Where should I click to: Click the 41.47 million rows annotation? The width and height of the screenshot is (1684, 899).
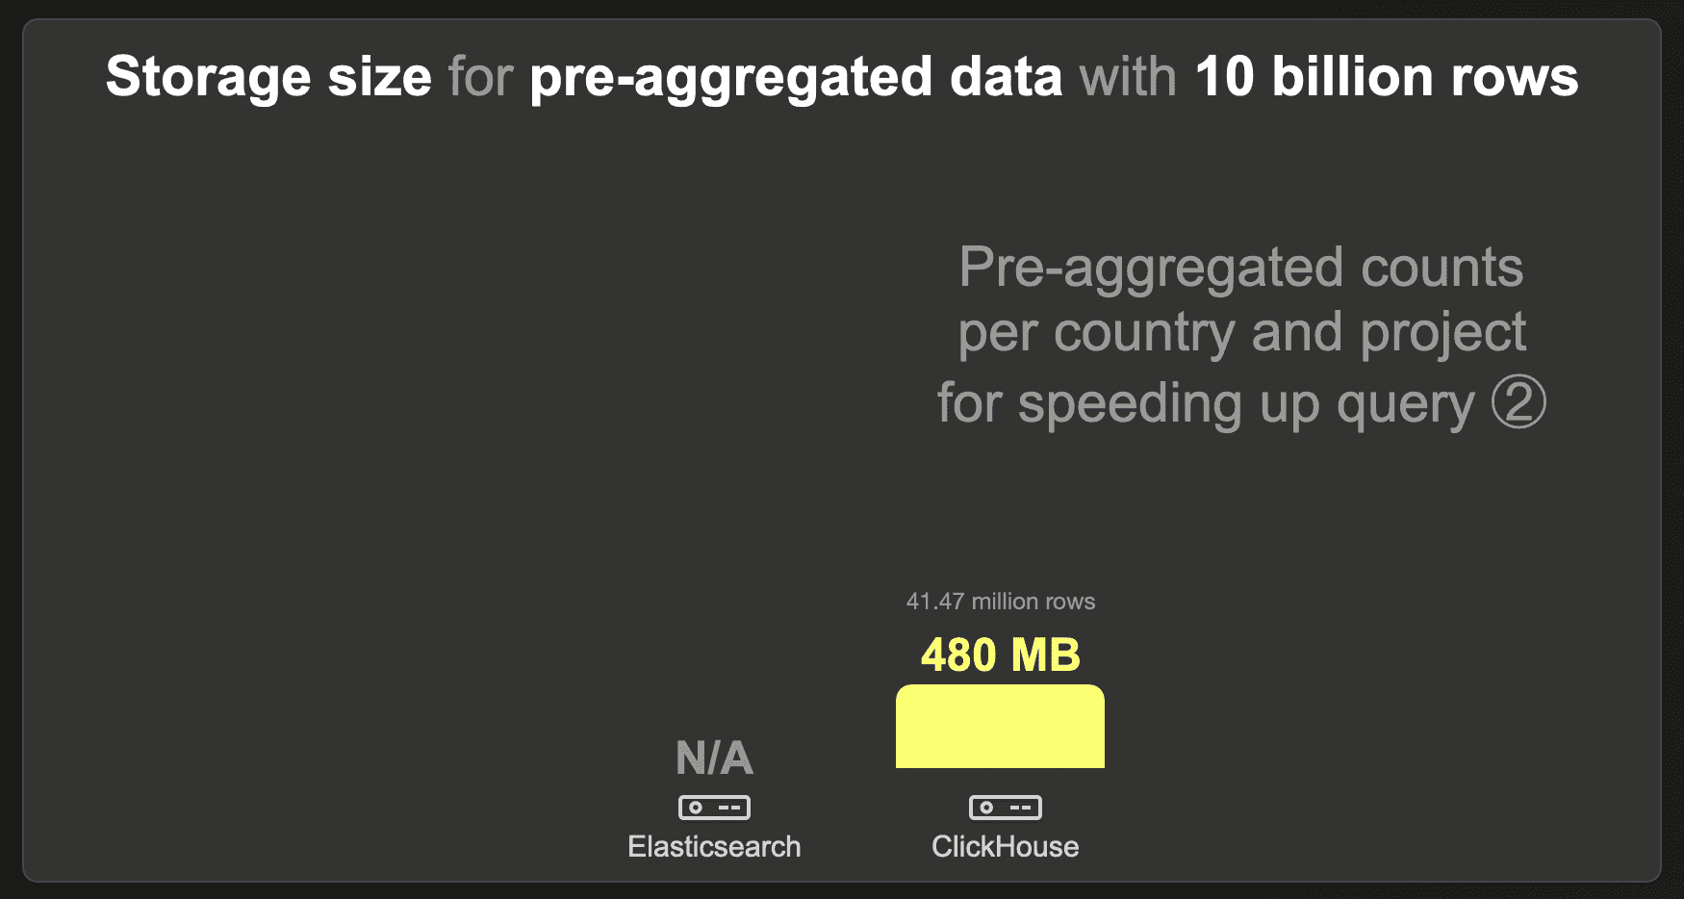click(1000, 602)
